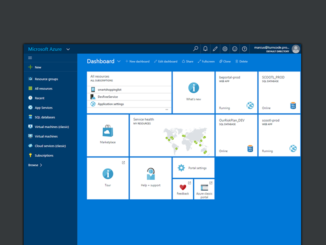This screenshot has width=326, height=245.
Task: Open the help question mark icon
Action: click(x=244, y=49)
